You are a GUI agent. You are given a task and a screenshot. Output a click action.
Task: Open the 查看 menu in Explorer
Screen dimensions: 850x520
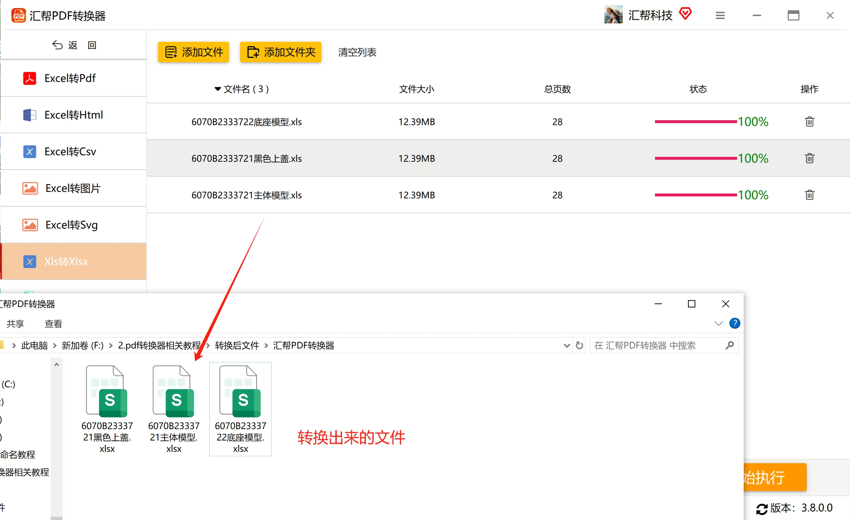click(x=53, y=324)
